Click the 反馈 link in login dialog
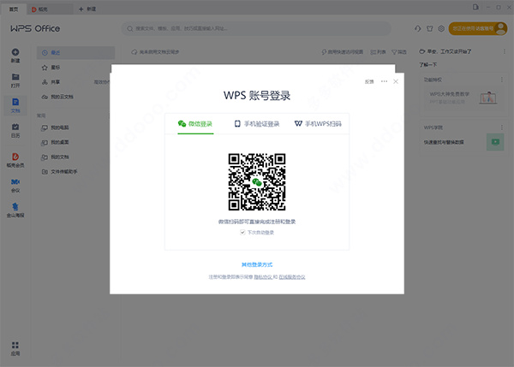The height and width of the screenshot is (367, 514). tap(370, 81)
